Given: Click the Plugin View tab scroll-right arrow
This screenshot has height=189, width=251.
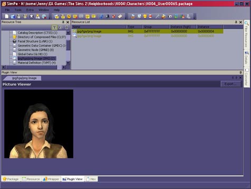Looking at the screenshot, I should point(236,78).
